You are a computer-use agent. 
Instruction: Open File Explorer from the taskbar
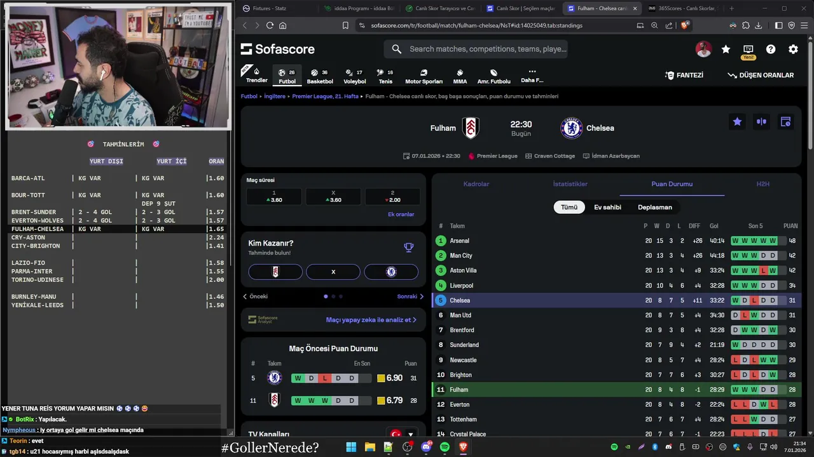tap(369, 447)
